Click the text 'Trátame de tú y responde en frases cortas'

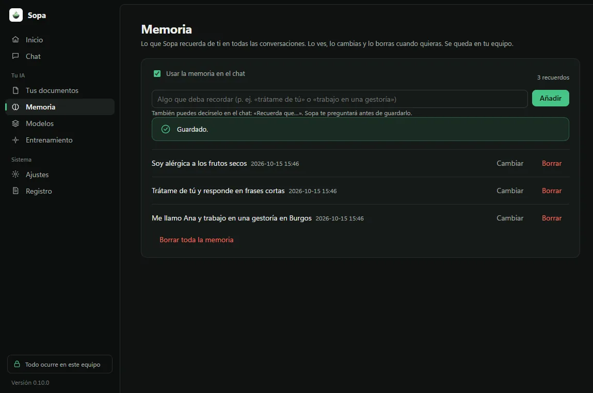point(218,191)
